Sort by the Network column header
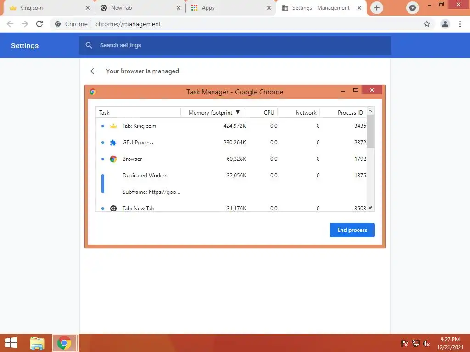This screenshot has height=352, width=470. [298, 113]
